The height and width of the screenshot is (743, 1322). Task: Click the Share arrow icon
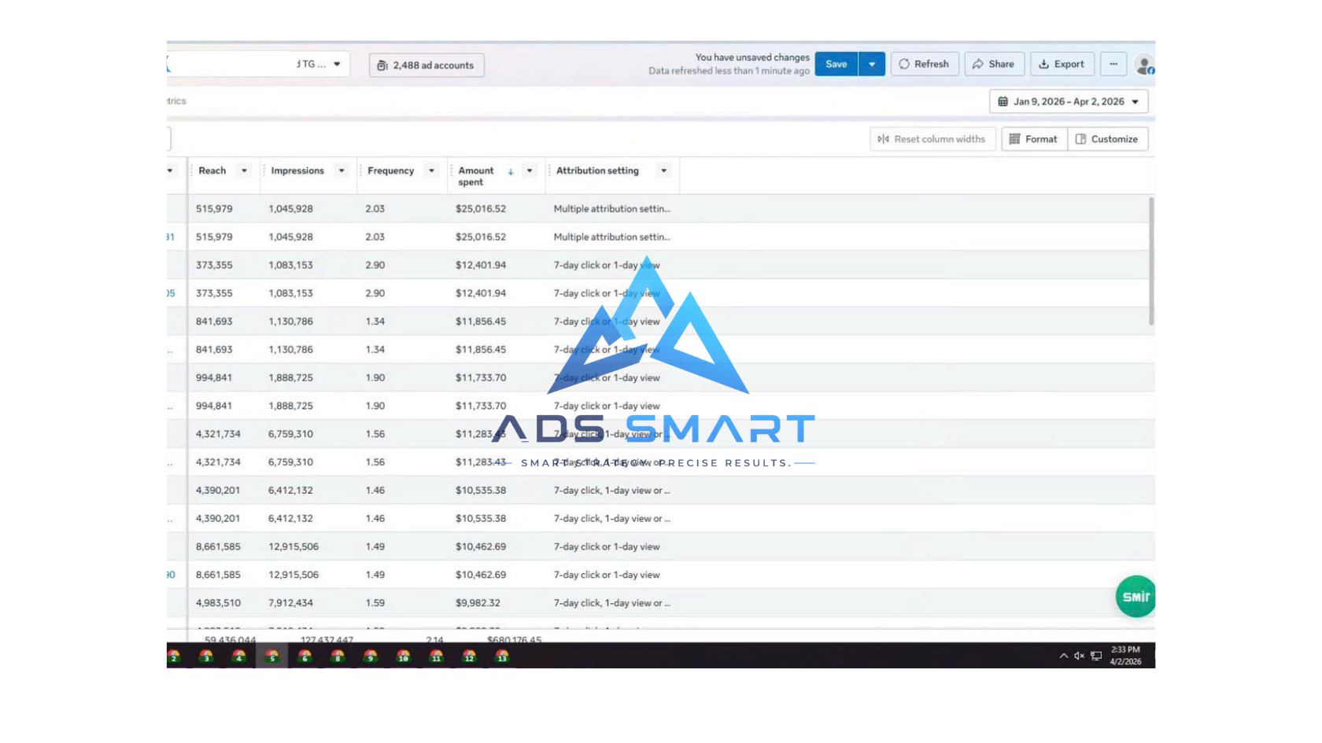pyautogui.click(x=977, y=64)
